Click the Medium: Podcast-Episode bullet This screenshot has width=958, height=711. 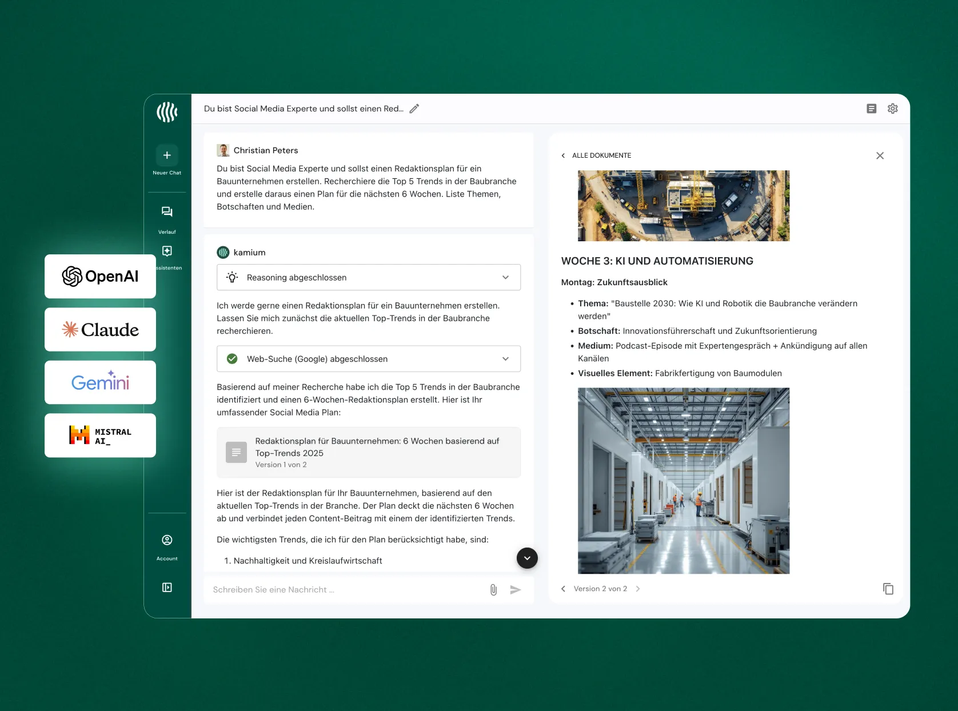pos(723,352)
